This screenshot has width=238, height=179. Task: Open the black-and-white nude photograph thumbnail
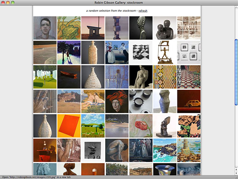[141, 77]
